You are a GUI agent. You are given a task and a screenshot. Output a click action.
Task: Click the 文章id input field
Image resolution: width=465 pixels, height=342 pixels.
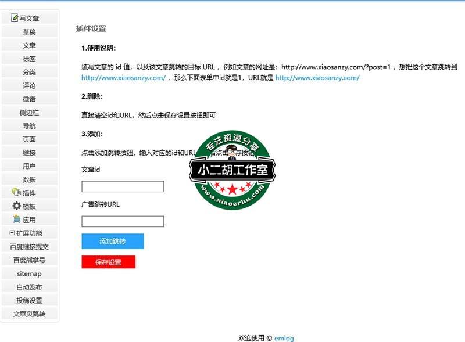tap(123, 186)
